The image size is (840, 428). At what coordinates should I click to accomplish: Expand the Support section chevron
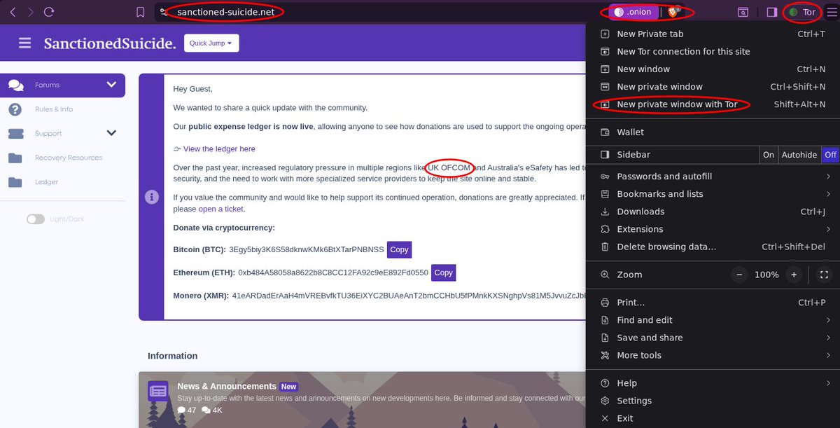click(111, 133)
